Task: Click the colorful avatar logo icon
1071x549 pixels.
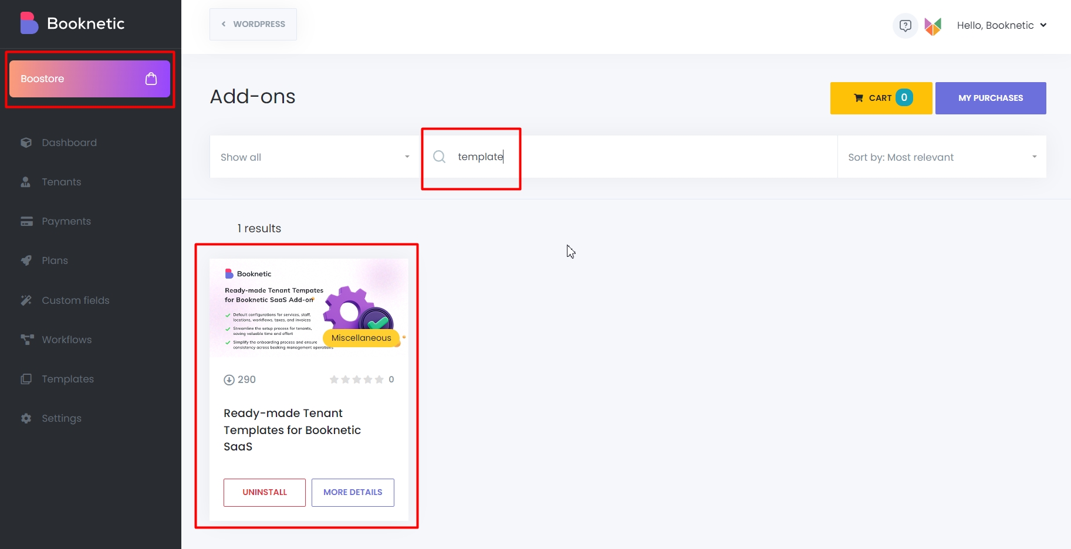Action: (x=933, y=26)
